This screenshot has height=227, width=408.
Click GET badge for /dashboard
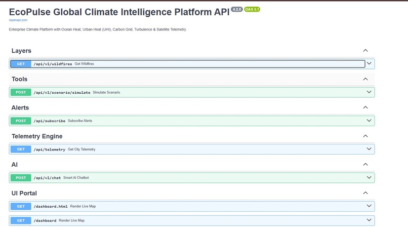21,220
